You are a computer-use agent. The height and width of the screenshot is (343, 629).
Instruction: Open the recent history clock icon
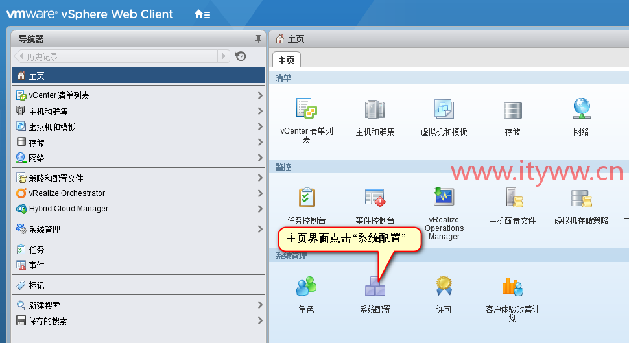(241, 56)
